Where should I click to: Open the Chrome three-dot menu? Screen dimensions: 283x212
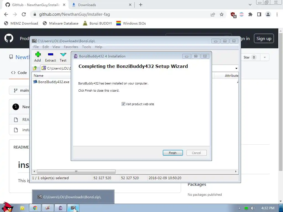tap(277, 14)
